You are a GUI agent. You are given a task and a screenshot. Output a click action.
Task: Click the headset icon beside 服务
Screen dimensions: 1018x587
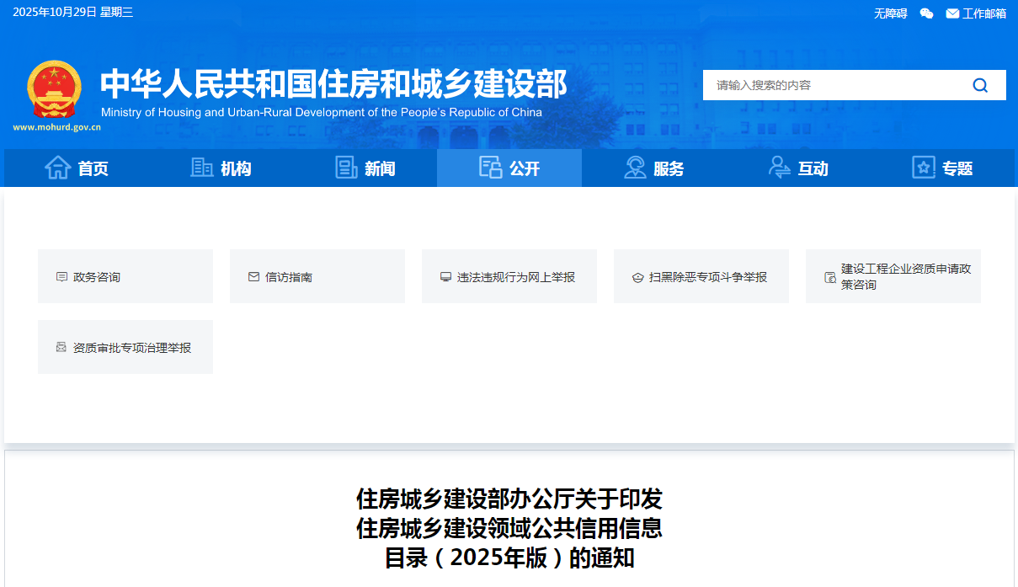coord(635,168)
